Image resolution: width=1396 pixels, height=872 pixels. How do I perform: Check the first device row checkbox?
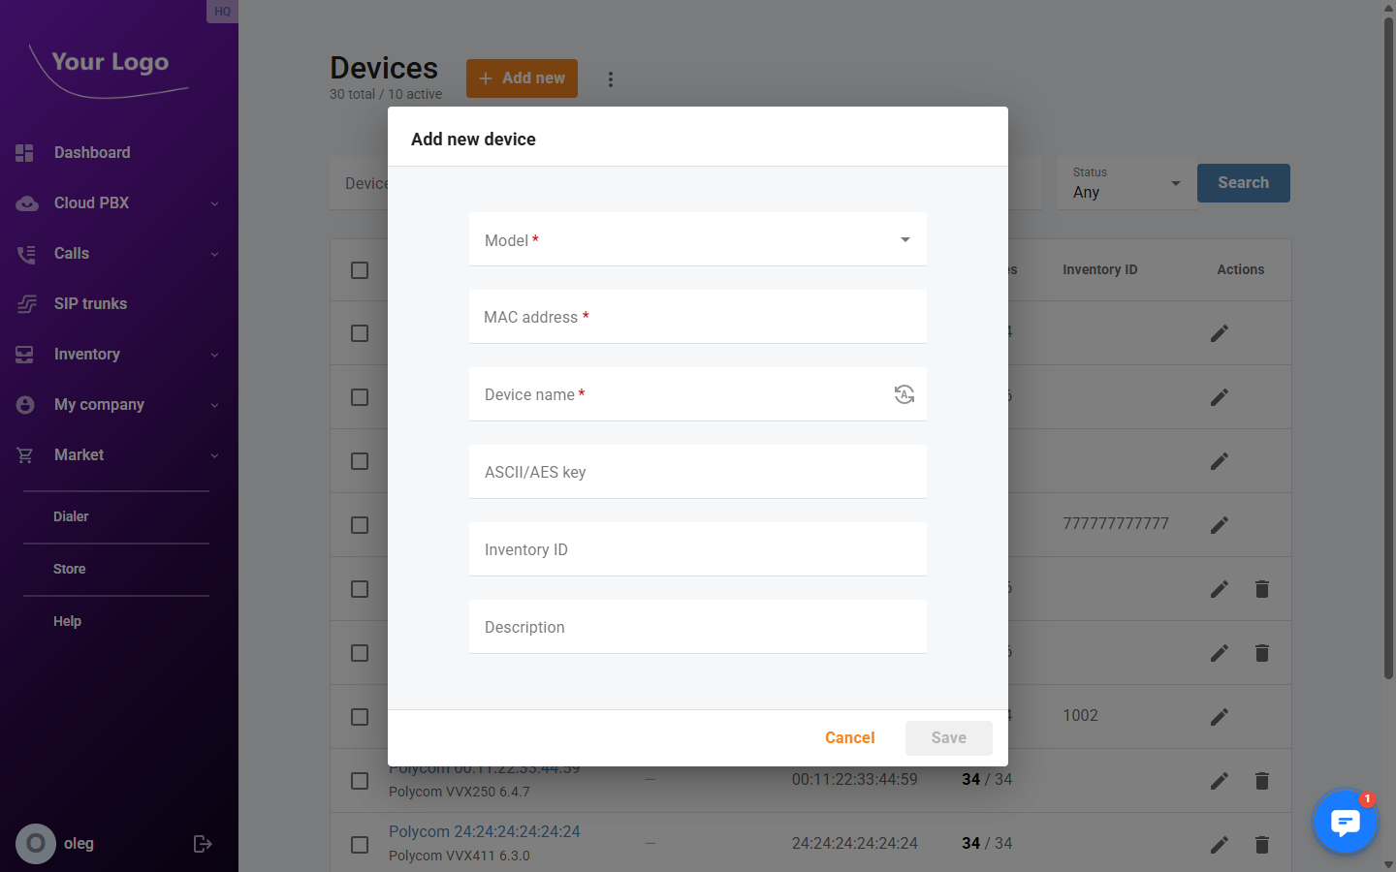pyautogui.click(x=360, y=332)
